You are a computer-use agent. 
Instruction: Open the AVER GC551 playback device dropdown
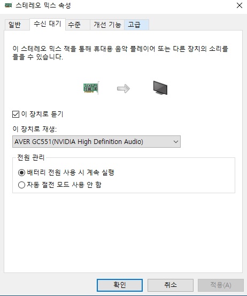point(96,142)
